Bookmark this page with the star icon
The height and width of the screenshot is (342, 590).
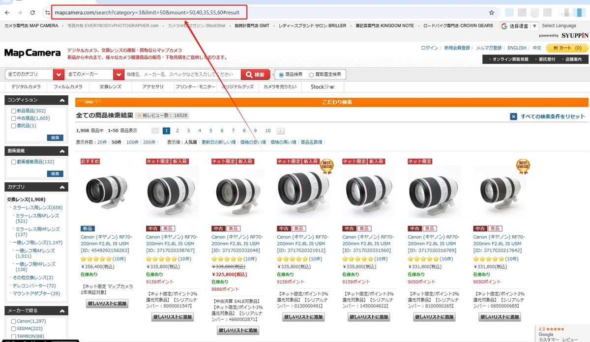tap(491, 12)
